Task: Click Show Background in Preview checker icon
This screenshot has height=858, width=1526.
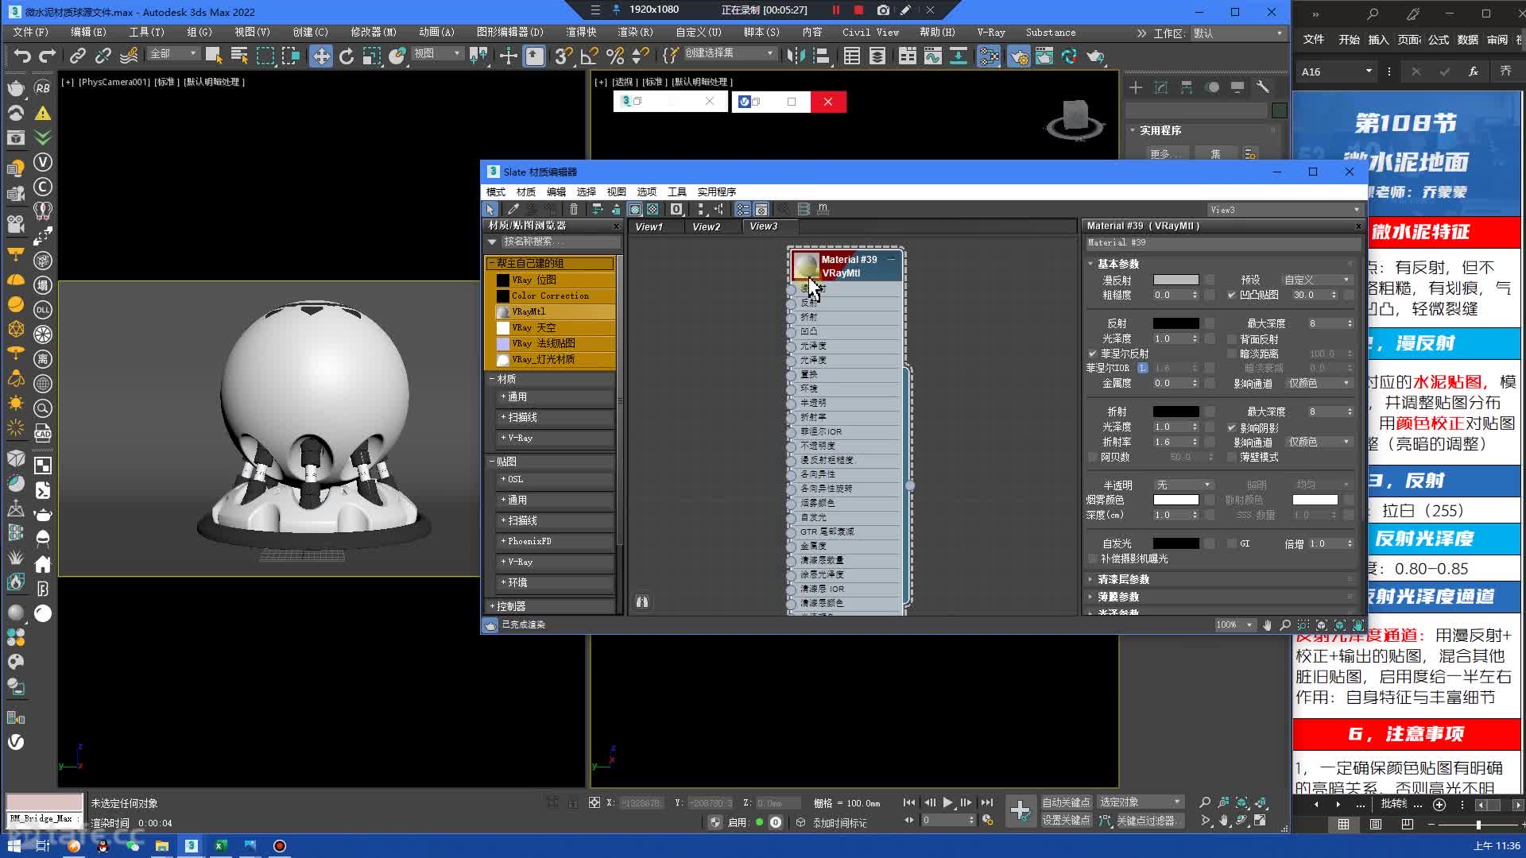Action: [653, 209]
